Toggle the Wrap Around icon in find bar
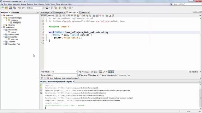This screenshot has height=113, width=202. coord(112,72)
